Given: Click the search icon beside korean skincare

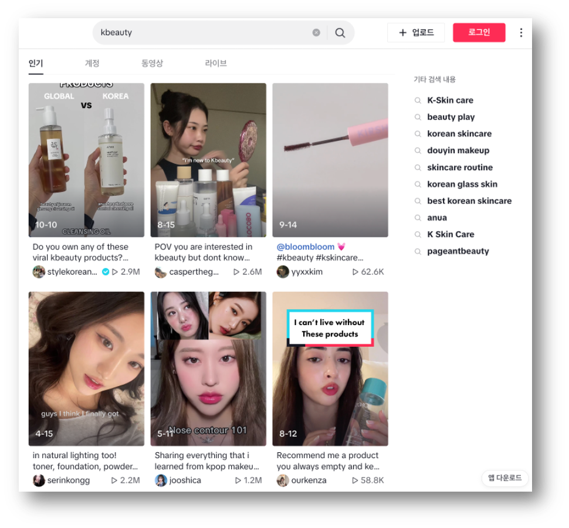Looking at the screenshot, I should (418, 134).
